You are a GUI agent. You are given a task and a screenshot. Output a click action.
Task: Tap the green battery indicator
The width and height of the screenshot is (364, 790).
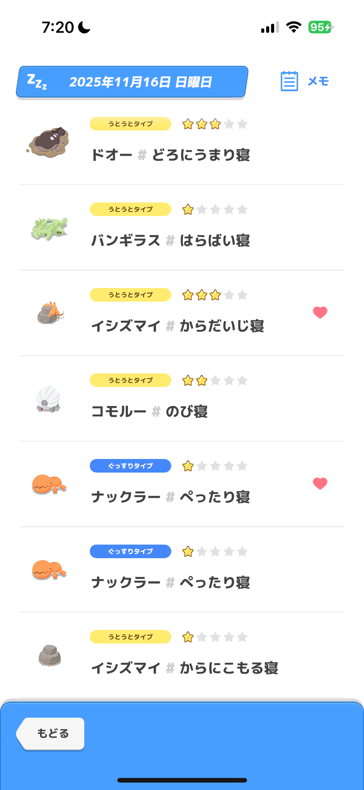click(320, 27)
